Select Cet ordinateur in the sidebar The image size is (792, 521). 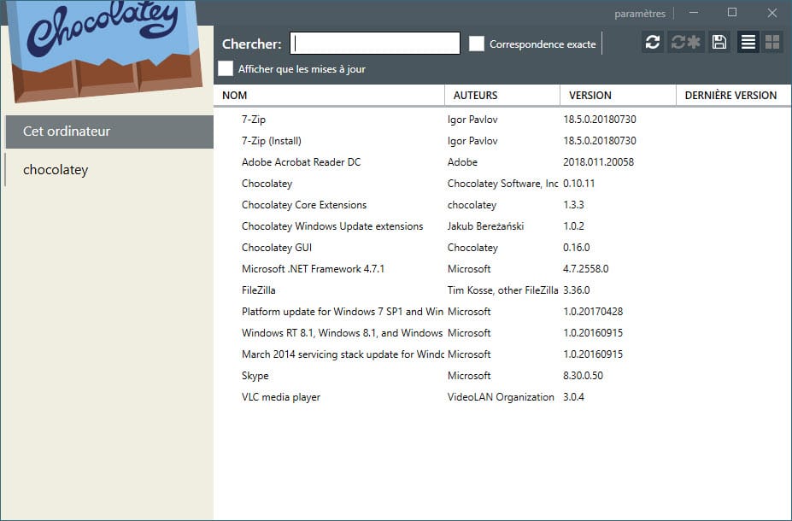tap(109, 132)
